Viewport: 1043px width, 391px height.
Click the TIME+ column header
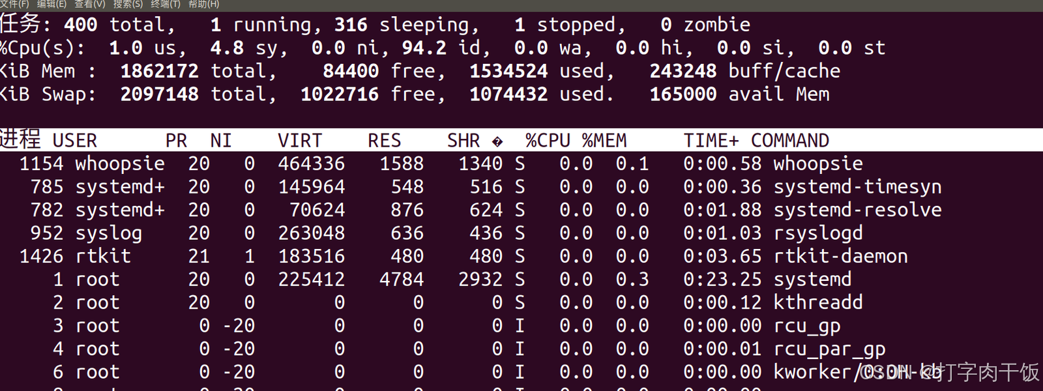711,141
